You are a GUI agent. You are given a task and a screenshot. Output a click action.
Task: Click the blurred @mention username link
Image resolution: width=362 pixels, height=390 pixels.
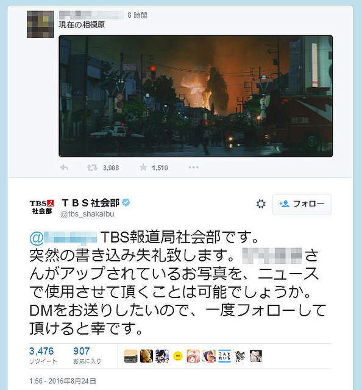pyautogui.click(x=63, y=237)
